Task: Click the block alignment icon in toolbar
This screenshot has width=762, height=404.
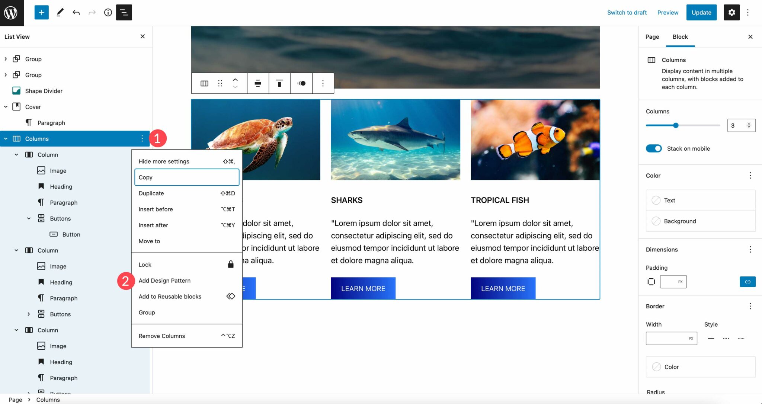Action: (x=258, y=83)
